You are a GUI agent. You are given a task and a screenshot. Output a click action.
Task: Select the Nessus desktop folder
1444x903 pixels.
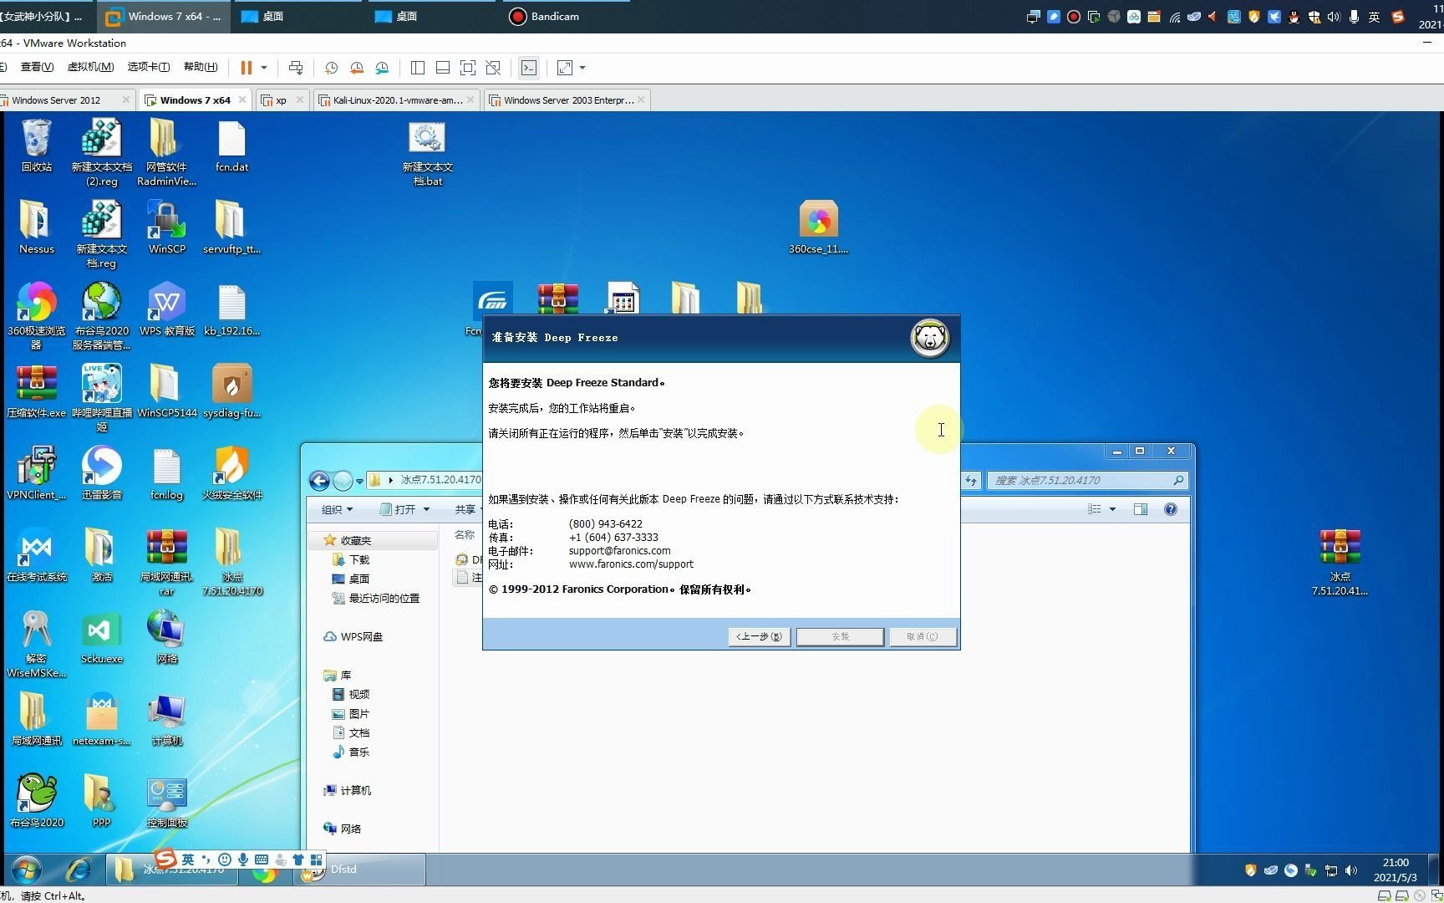(x=36, y=227)
